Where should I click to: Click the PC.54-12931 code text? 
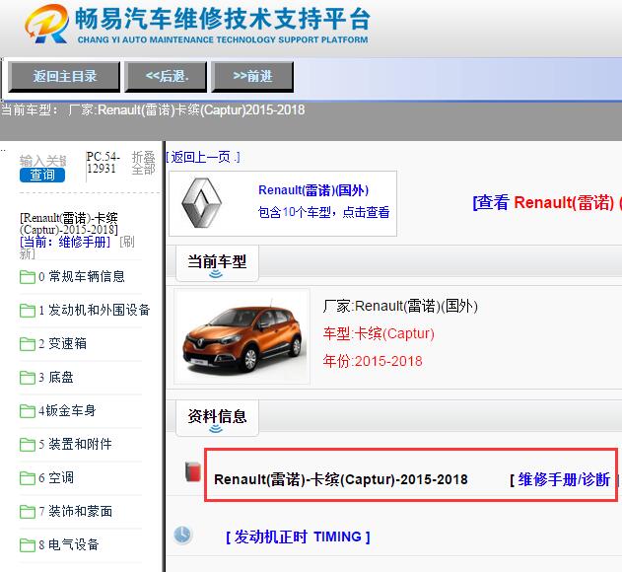coord(103,163)
